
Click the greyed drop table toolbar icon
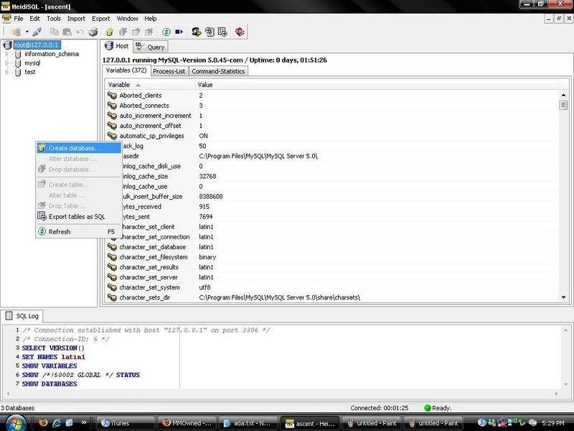click(149, 32)
